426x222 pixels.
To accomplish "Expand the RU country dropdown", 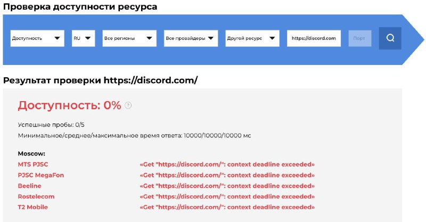I will [84, 38].
